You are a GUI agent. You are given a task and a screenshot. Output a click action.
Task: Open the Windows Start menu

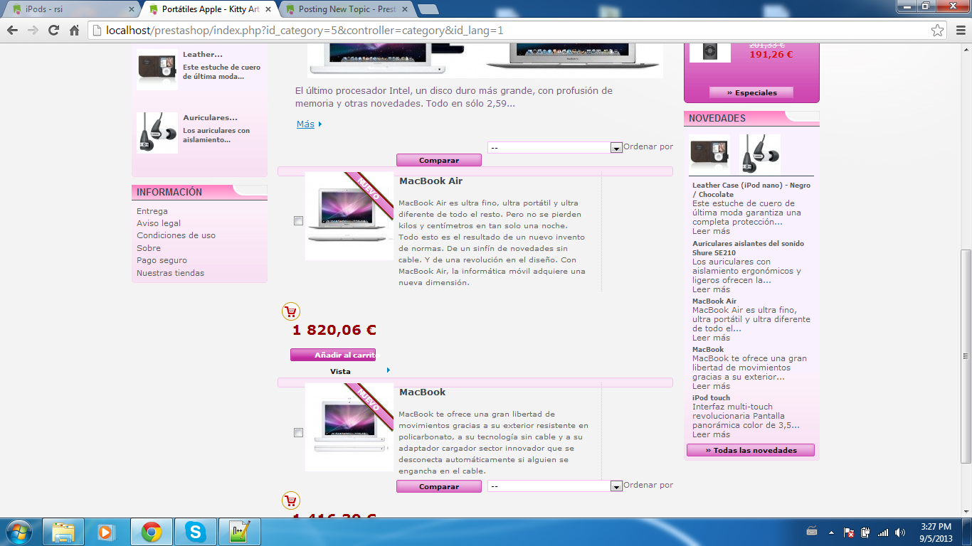(x=18, y=532)
